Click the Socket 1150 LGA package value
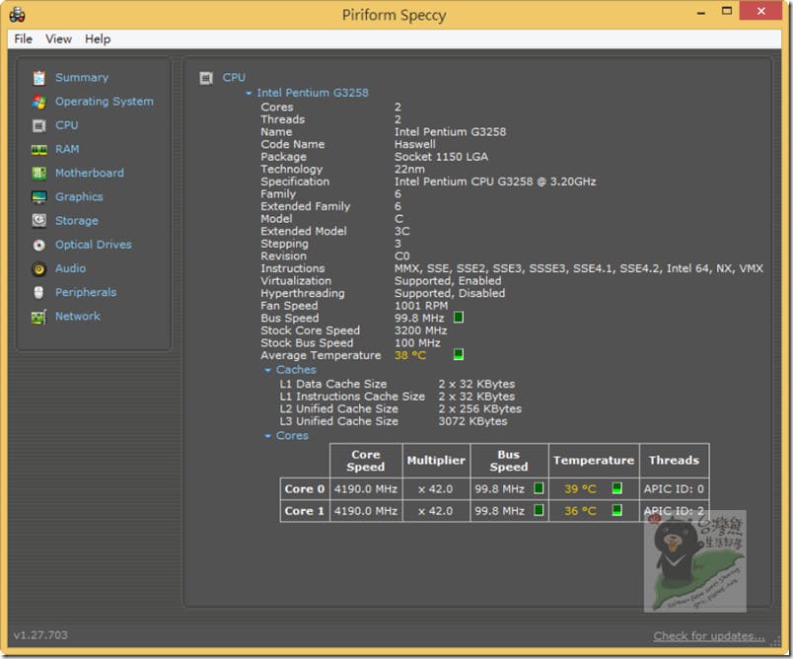 [442, 157]
